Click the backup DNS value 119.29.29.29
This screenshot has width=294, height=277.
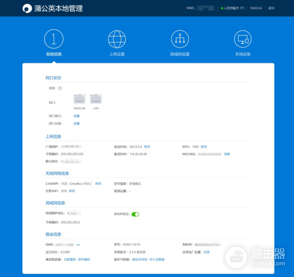[138, 154]
